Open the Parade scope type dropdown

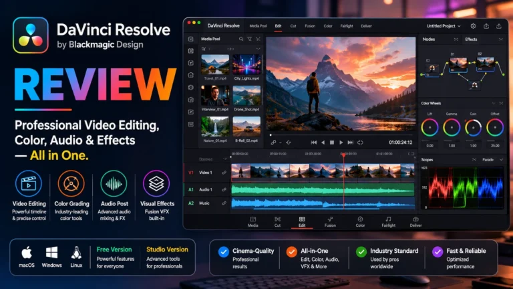point(492,160)
